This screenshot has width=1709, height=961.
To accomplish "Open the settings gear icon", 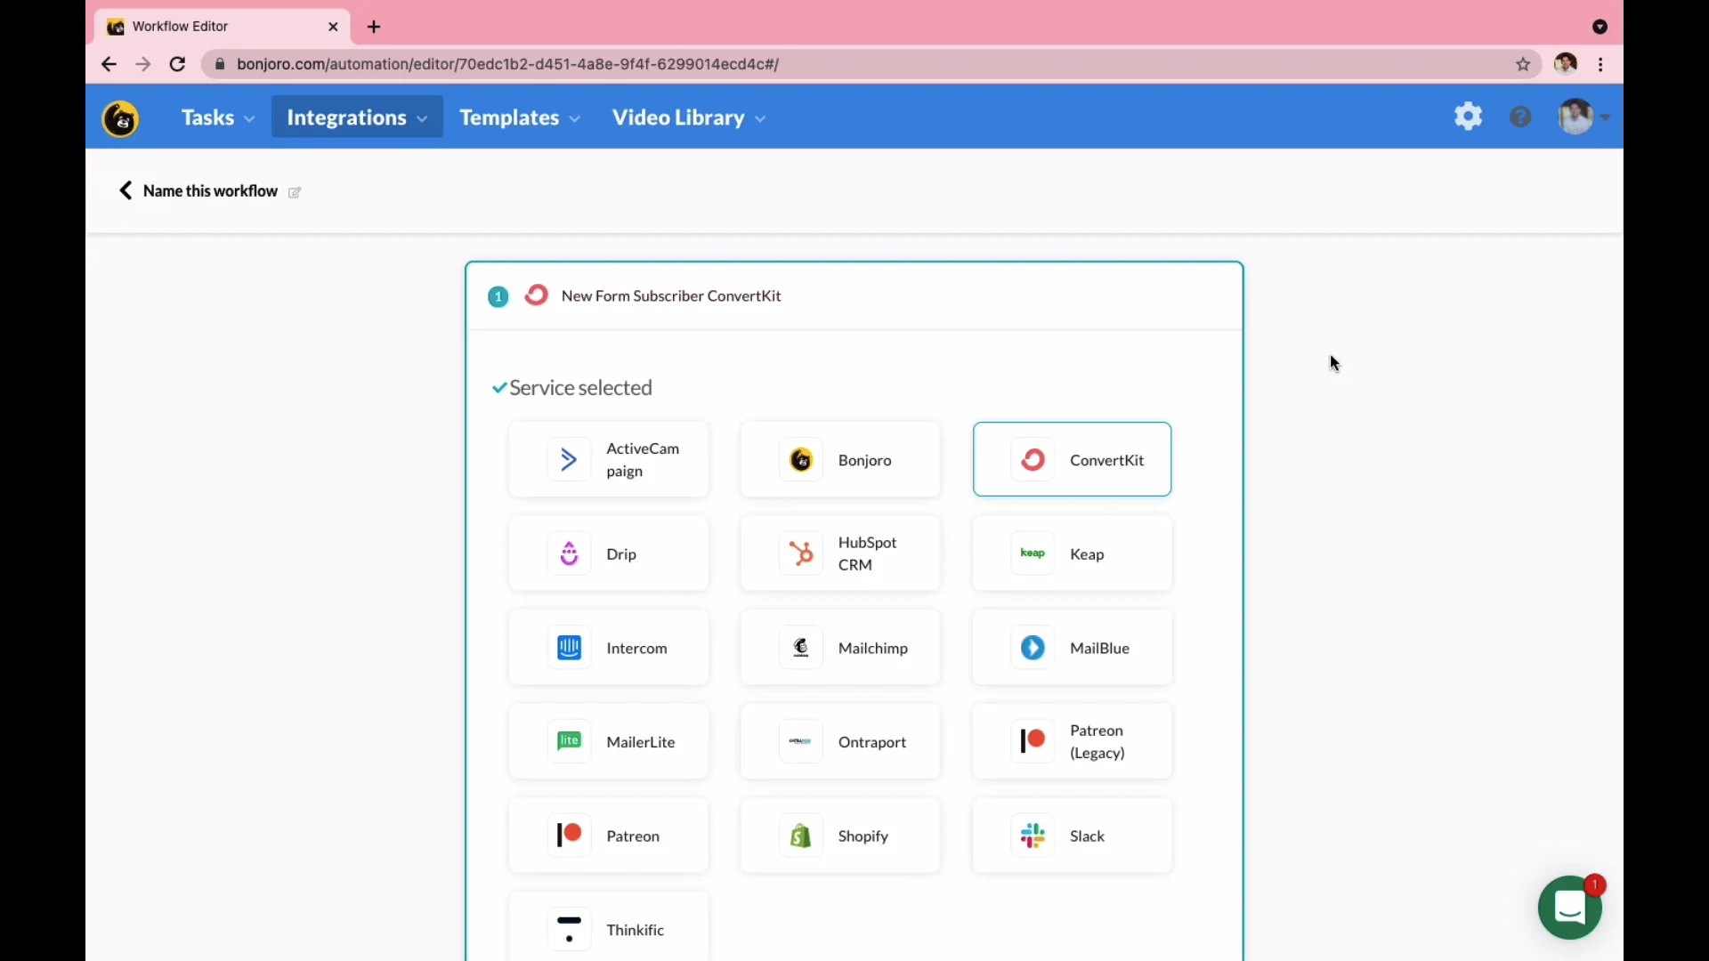I will click(x=1468, y=117).
